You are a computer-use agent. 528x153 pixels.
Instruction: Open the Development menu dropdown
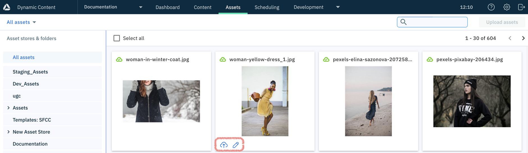(x=338, y=7)
